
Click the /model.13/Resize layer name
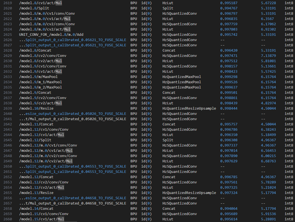tap(36, 193)
